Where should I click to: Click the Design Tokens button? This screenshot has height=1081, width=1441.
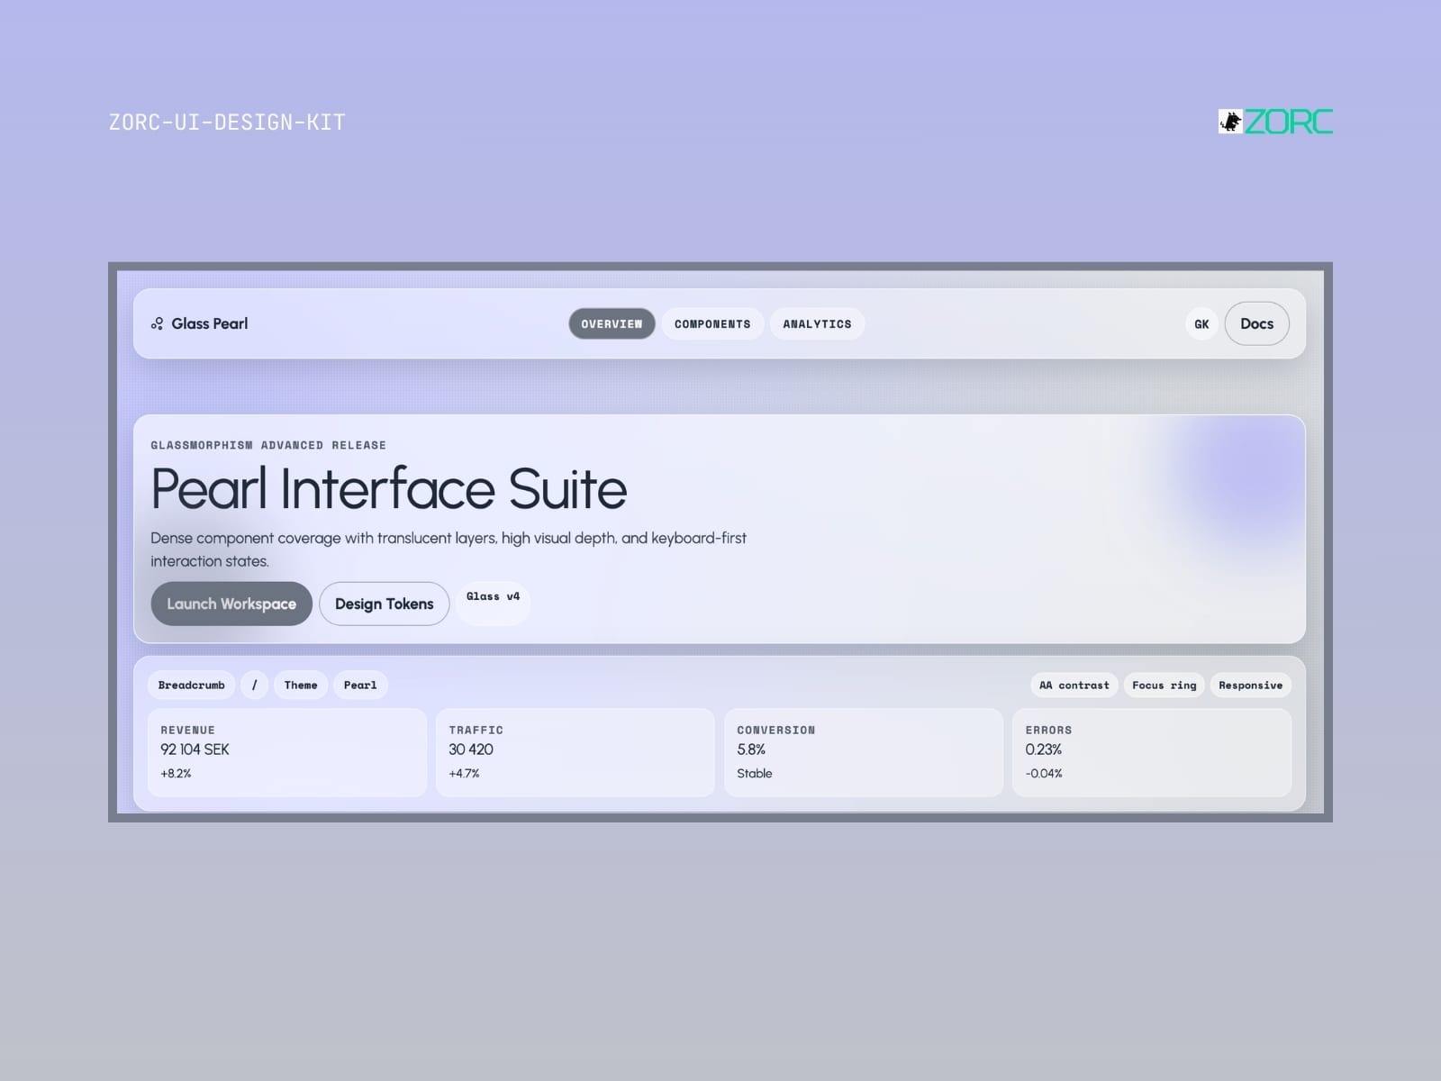pyautogui.click(x=385, y=604)
